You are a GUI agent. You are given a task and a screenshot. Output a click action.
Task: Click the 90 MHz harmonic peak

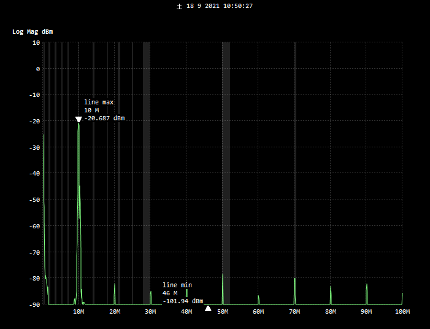(x=367, y=293)
